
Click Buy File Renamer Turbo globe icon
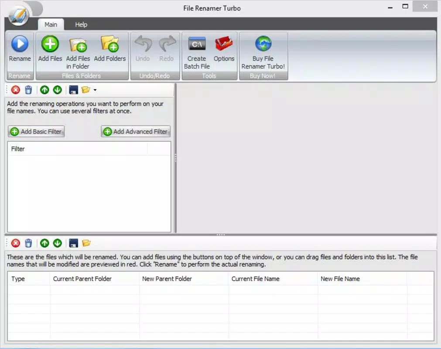tap(263, 44)
